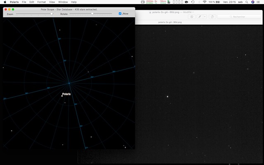The width and height of the screenshot is (264, 165).
Task: Click the display rectangle menu bar icon
Action: coord(143,2)
